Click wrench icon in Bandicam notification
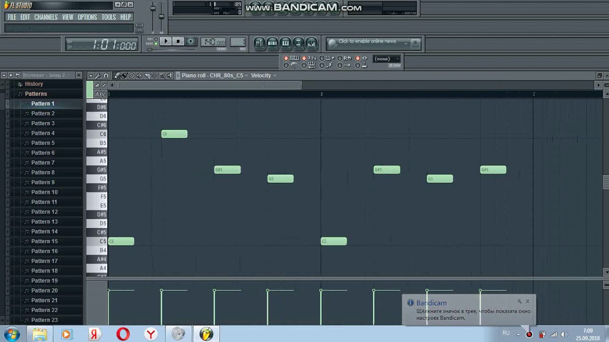 coord(520,301)
